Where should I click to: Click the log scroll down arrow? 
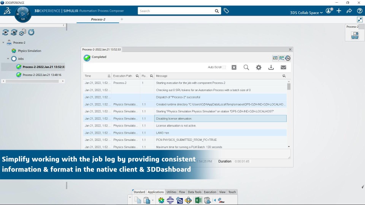pos(289,147)
